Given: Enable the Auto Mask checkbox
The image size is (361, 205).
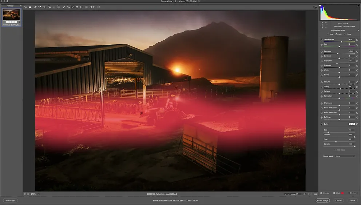Looking at the screenshot, I should coord(335,150).
